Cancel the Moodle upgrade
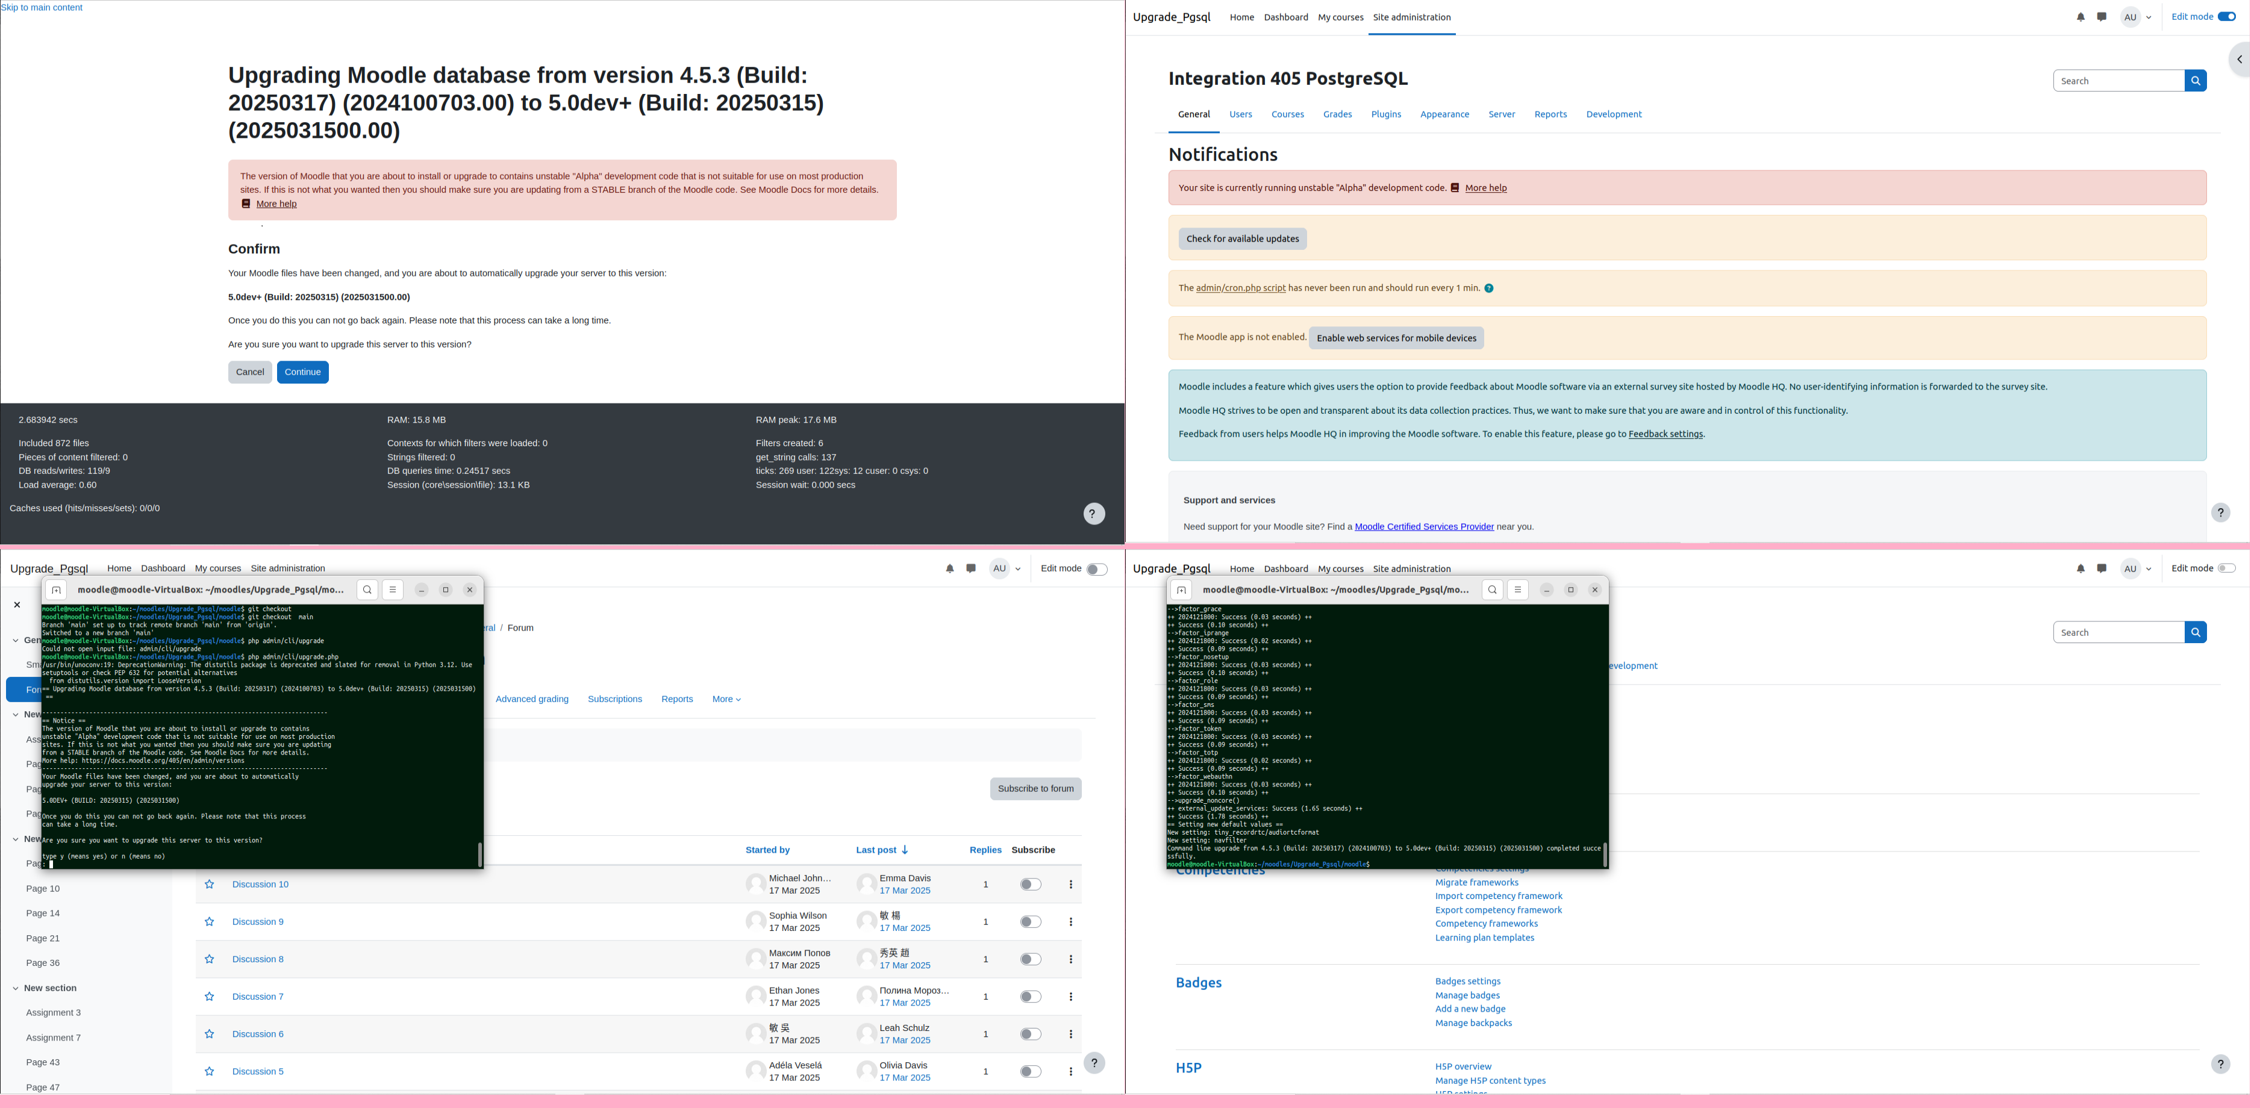The width and height of the screenshot is (2260, 1108). [x=250, y=372]
